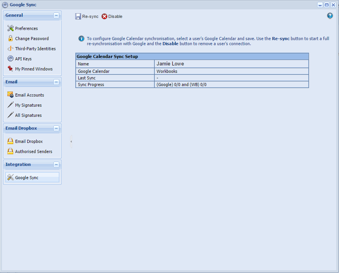The image size is (339, 273).
Task: Click the Re-sync button label
Action: tap(90, 16)
